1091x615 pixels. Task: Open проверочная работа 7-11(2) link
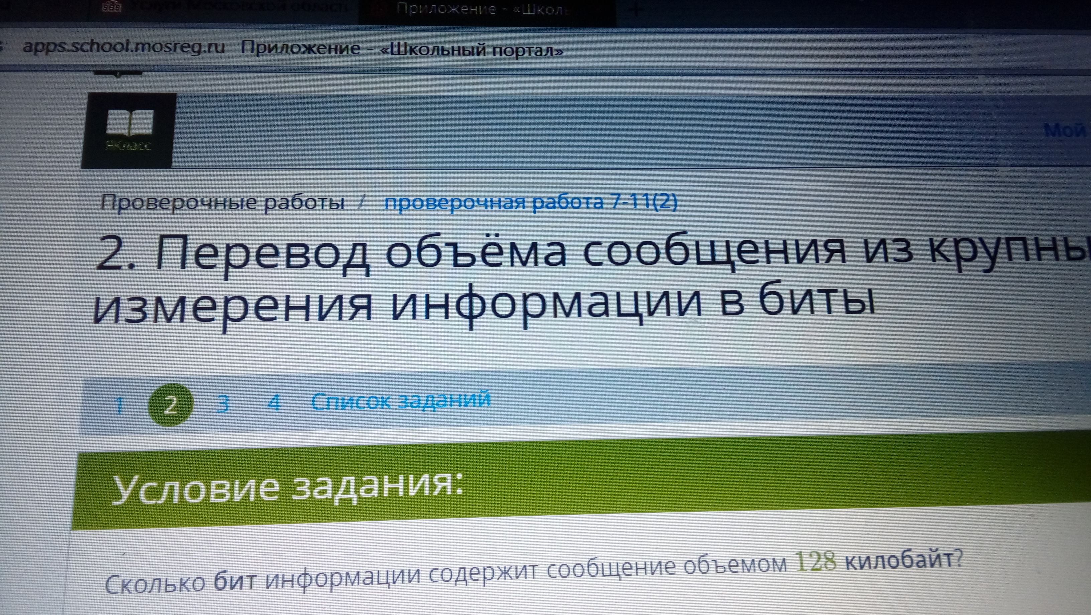click(530, 202)
